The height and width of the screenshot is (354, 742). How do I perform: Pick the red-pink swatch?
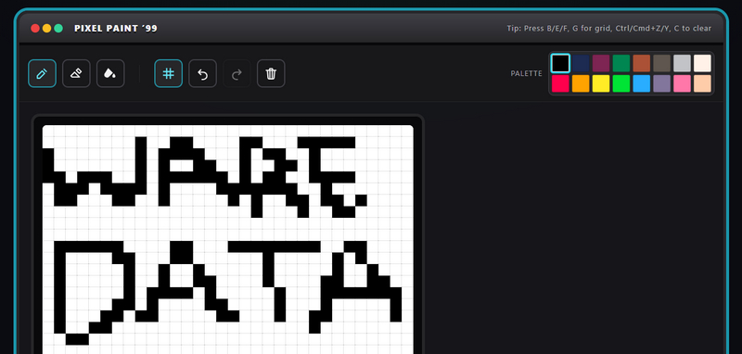point(560,83)
